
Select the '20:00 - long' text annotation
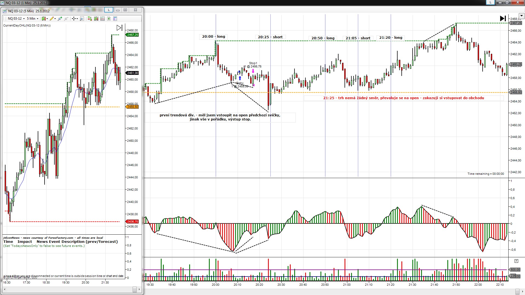pos(214,37)
